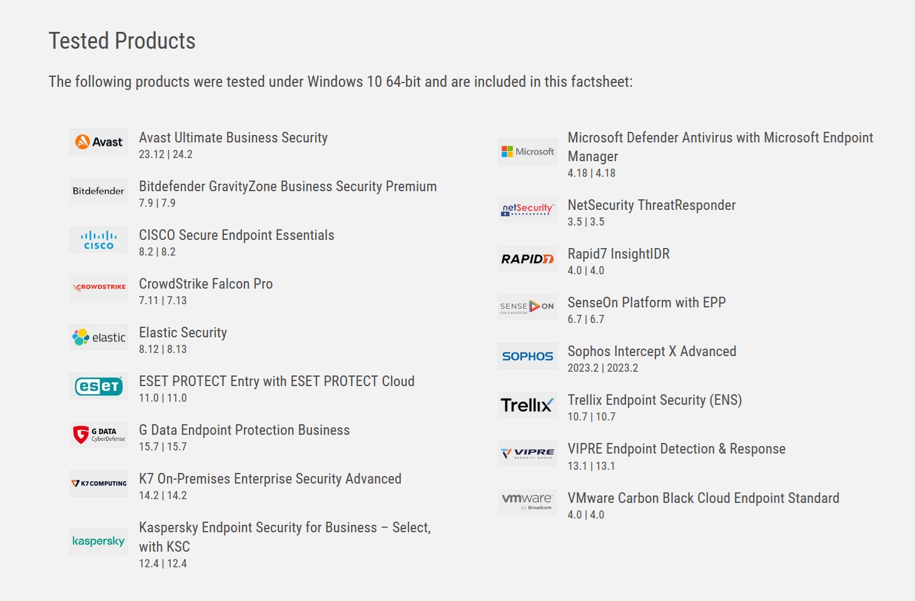Select the VIPRE logo
Image resolution: width=915 pixels, height=601 pixels.
pos(527,454)
